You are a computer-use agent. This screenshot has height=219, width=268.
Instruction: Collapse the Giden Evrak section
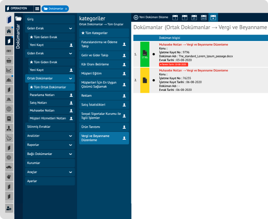pos(70,53)
